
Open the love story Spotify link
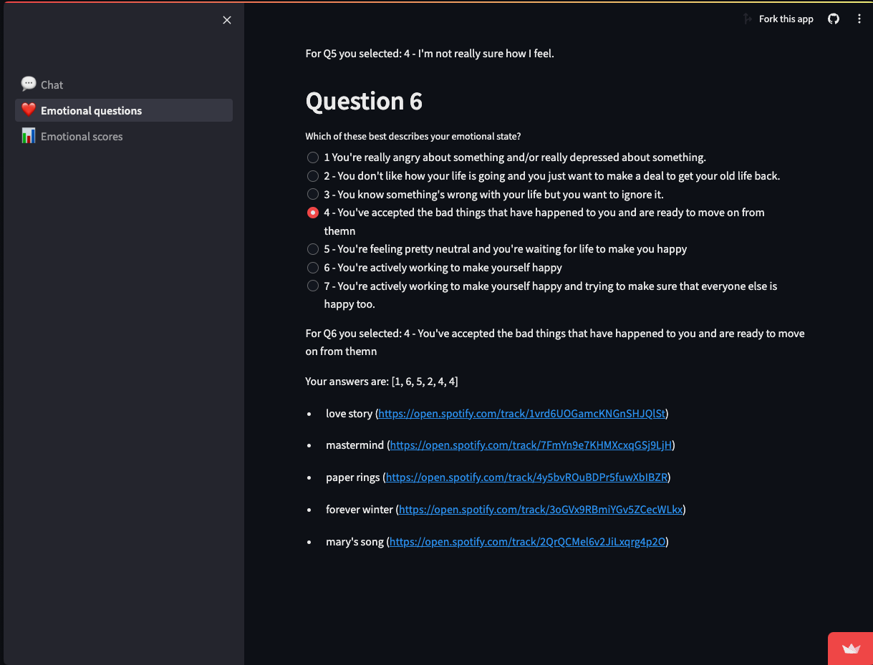tap(521, 414)
